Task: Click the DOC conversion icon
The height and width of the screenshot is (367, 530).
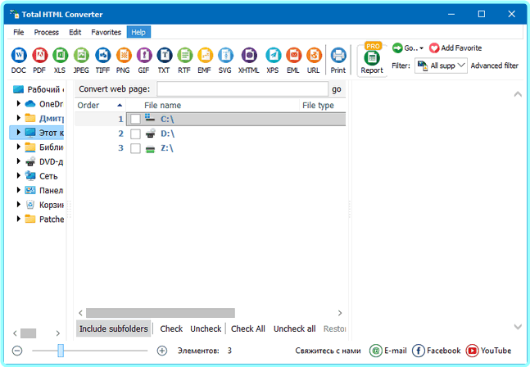Action: click(x=18, y=57)
